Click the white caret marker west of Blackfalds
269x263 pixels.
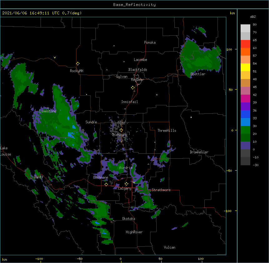click(x=107, y=70)
